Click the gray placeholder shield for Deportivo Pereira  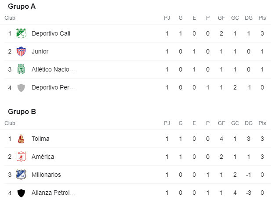tap(21, 88)
